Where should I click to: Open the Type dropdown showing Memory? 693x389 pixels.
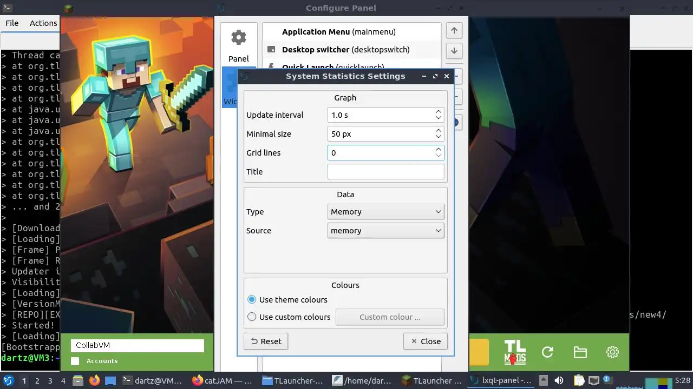(386, 212)
